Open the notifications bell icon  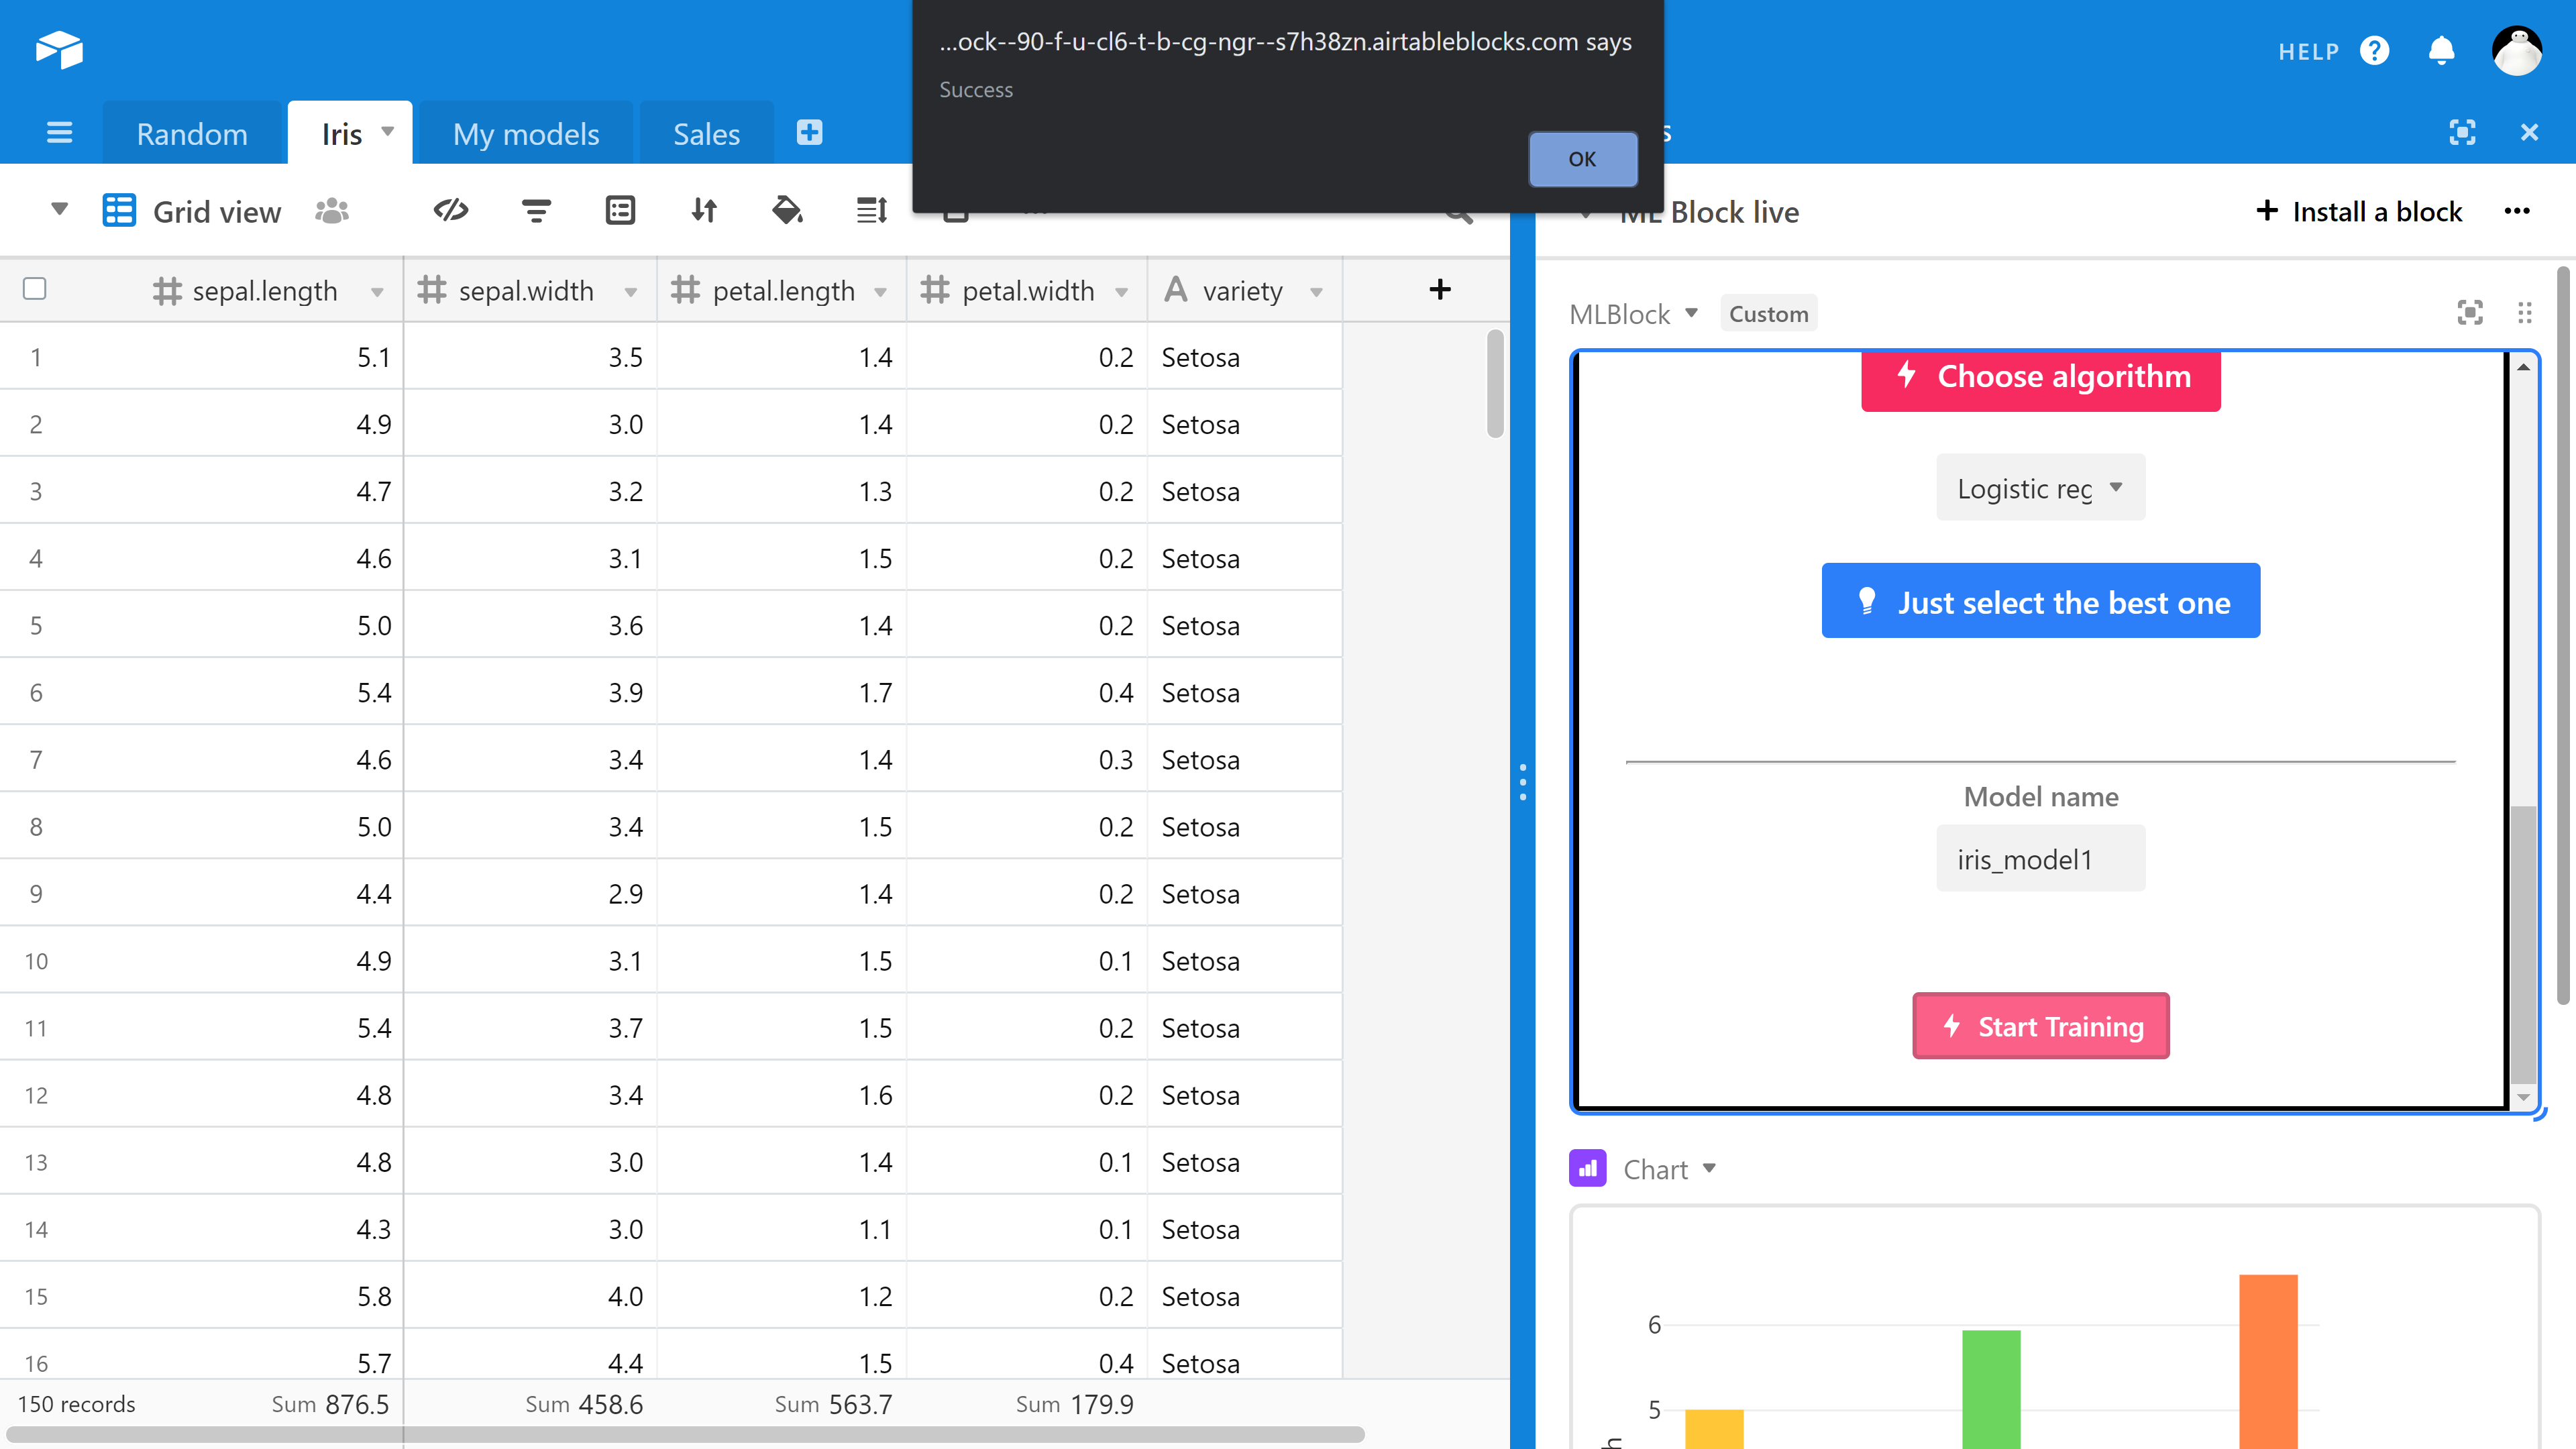point(2441,51)
